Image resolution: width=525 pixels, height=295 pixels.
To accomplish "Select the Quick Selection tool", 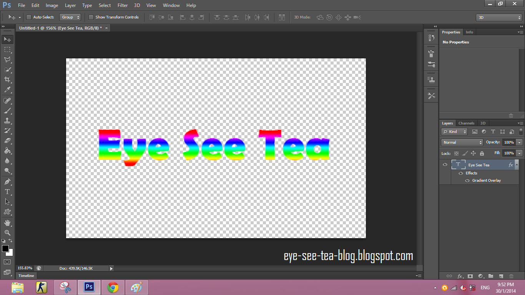I will (x=7, y=70).
